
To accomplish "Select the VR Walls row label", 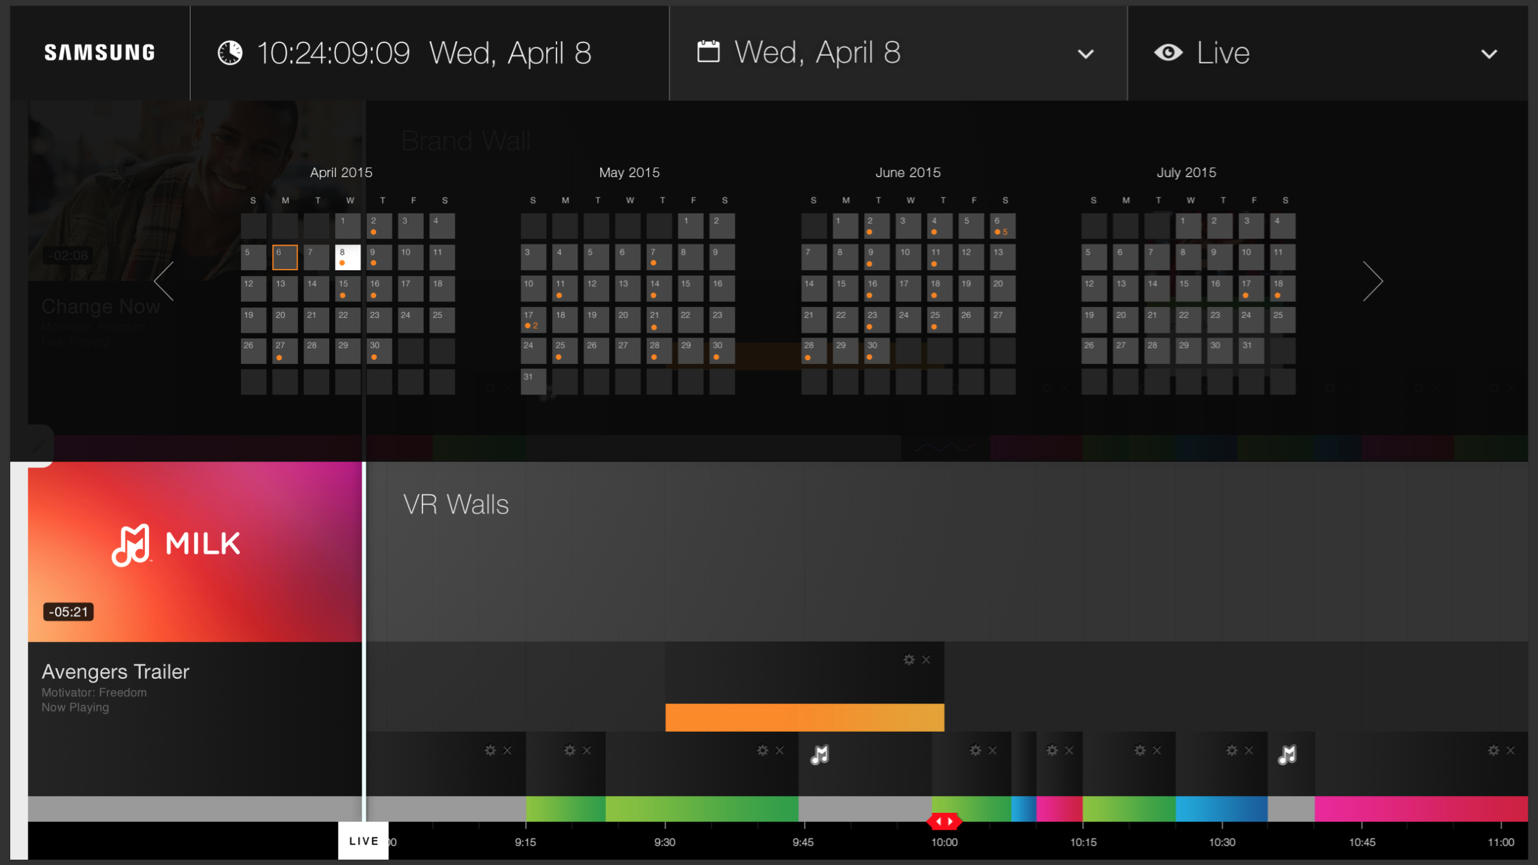I will click(456, 505).
